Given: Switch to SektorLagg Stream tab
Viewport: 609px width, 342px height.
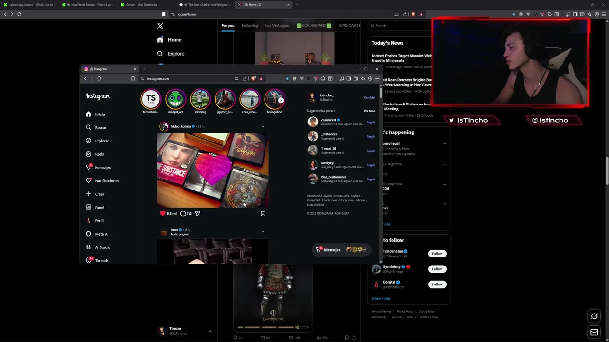Looking at the screenshot, I should [x=29, y=5].
